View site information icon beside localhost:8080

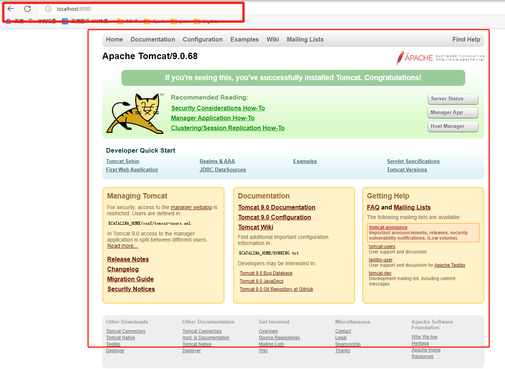[48, 9]
